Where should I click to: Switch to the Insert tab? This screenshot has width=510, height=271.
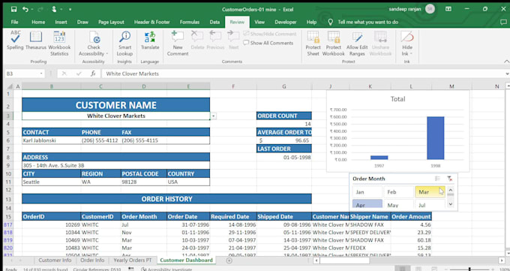coord(61,23)
